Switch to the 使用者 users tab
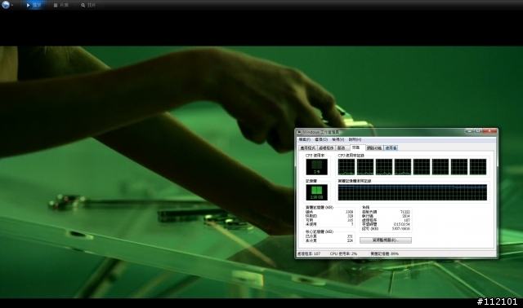 [x=391, y=148]
